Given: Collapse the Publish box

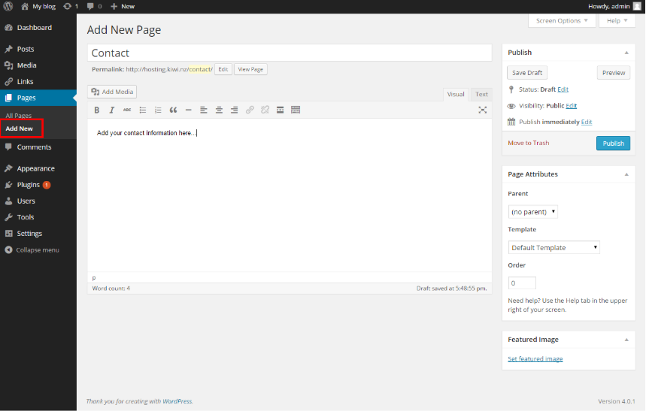Looking at the screenshot, I should (626, 53).
